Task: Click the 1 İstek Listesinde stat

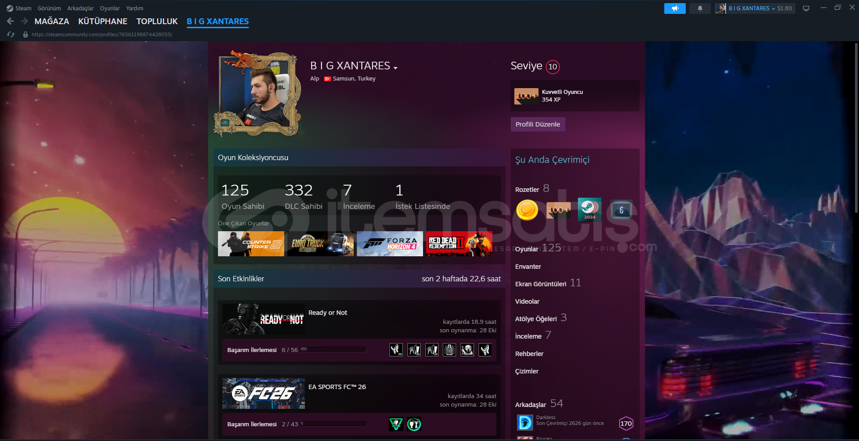Action: [423, 196]
